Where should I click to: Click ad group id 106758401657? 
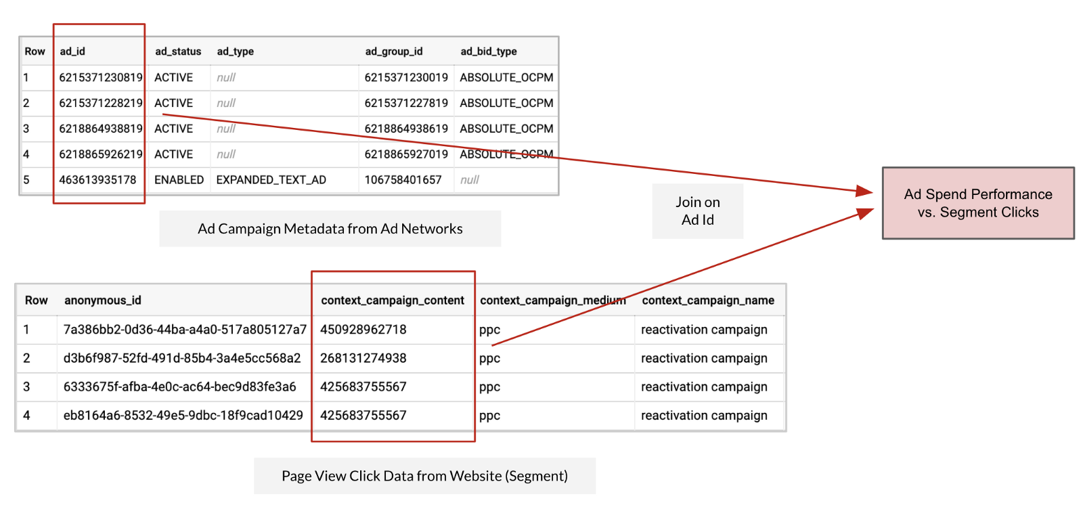[x=403, y=180]
